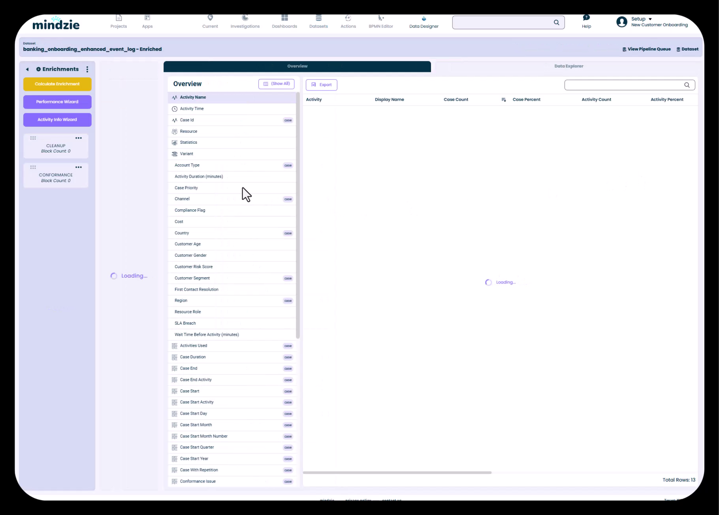Open the Datasets stack icon
719x515 pixels.
(318, 18)
